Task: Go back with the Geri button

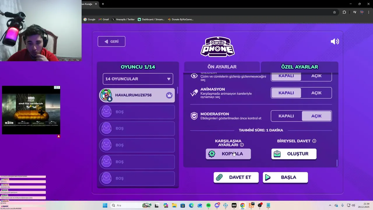Action: (x=111, y=41)
